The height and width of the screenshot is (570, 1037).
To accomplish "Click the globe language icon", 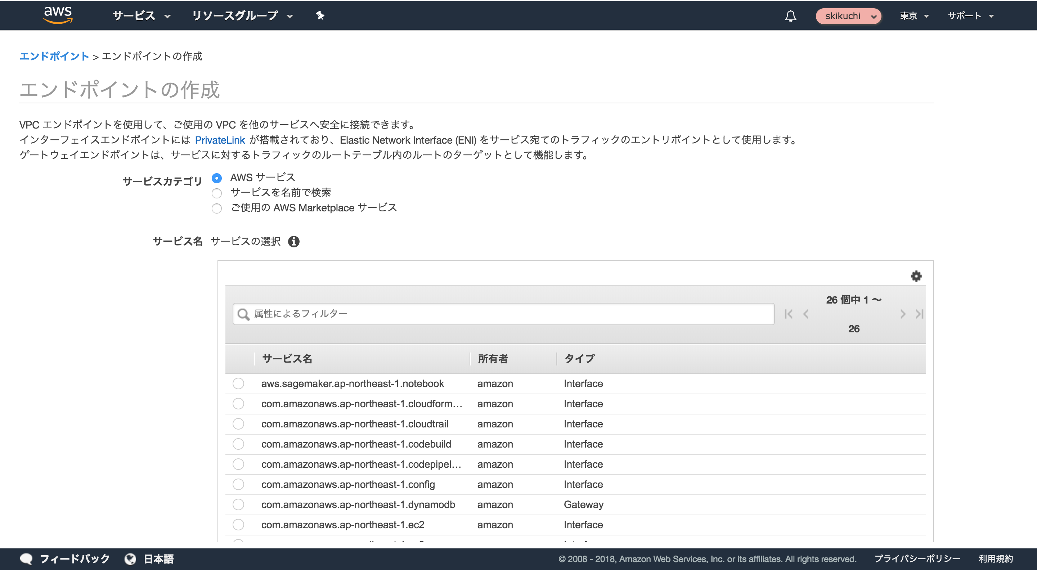I will pyautogui.click(x=130, y=559).
